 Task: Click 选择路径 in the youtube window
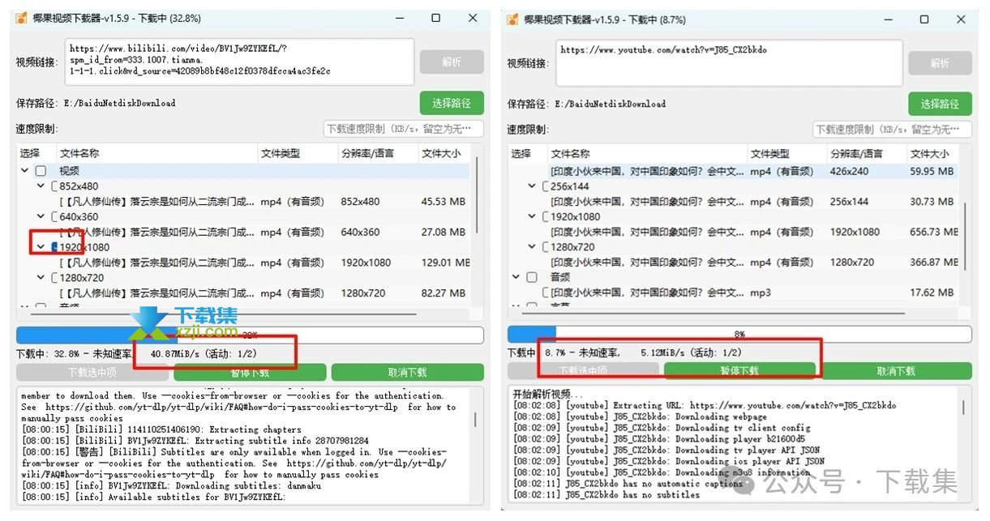940,104
